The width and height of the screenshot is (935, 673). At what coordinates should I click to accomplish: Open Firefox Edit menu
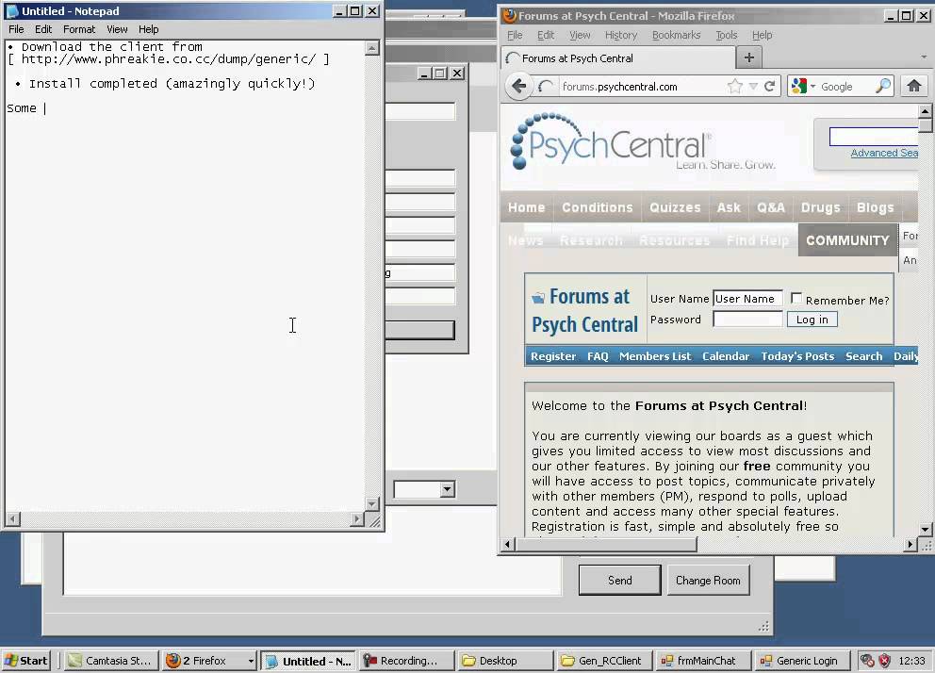pos(546,35)
